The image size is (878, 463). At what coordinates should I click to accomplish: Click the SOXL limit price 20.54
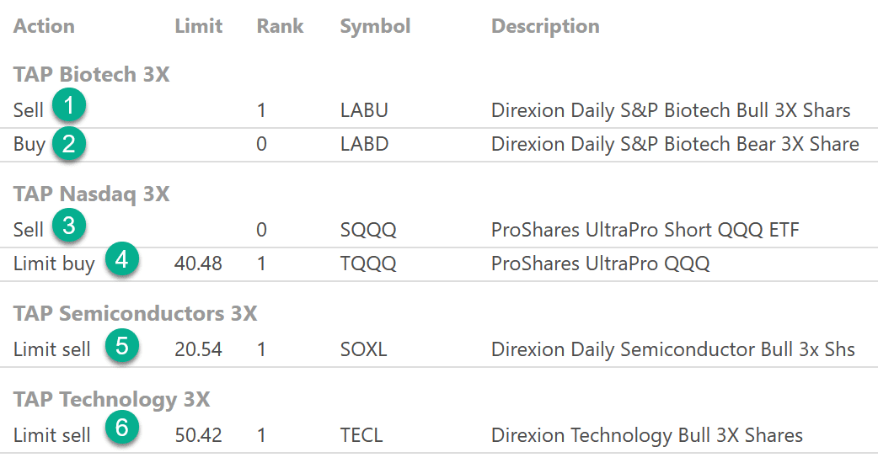tap(199, 349)
